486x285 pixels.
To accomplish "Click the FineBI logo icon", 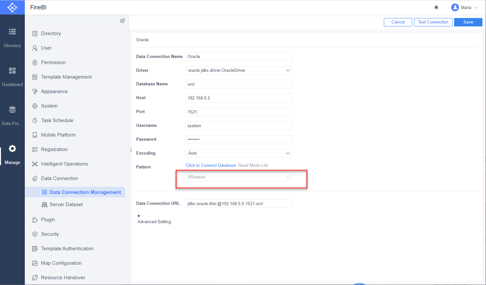I will click(12, 7).
